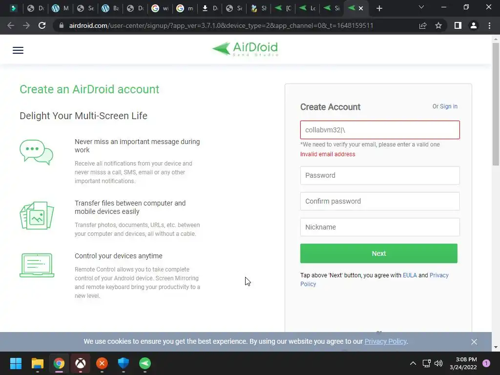
Task: Switch to the leftmost pinned tab
Action: 13,8
